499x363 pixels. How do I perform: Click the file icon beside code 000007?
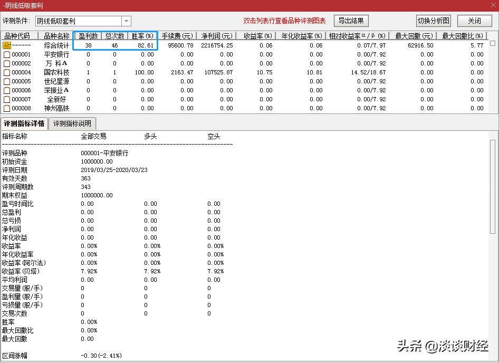point(7,99)
